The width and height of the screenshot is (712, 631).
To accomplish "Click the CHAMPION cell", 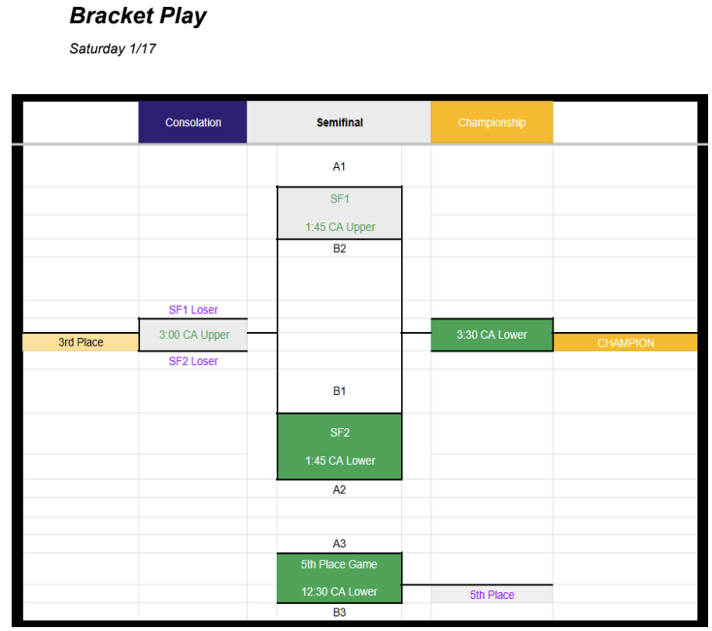I will [x=626, y=343].
